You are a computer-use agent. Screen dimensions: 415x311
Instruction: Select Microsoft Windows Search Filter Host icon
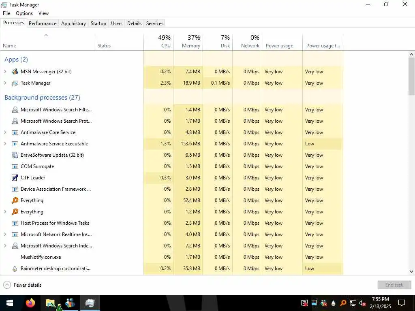tap(15, 110)
